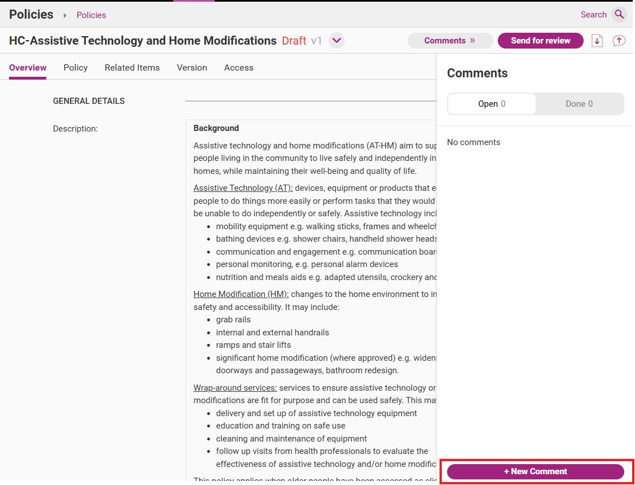Click the Assistive Technology (AT) underlined text
This screenshot has height=485, width=635.
pos(243,188)
